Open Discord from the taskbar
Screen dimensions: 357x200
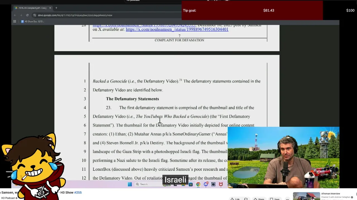tap(206, 184)
